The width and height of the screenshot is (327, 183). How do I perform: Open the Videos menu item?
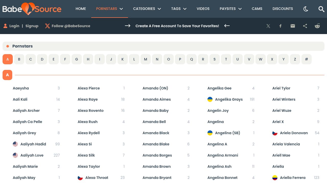pos(203,9)
